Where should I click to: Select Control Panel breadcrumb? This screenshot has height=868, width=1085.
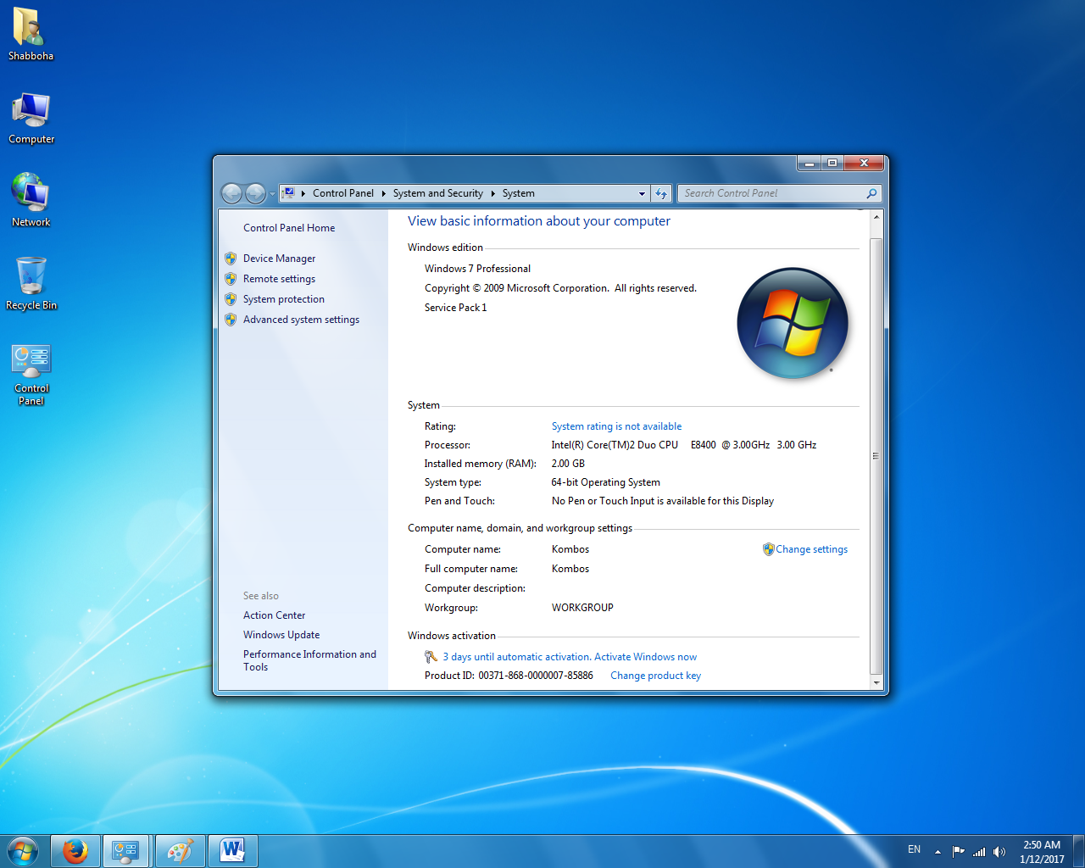click(x=342, y=193)
